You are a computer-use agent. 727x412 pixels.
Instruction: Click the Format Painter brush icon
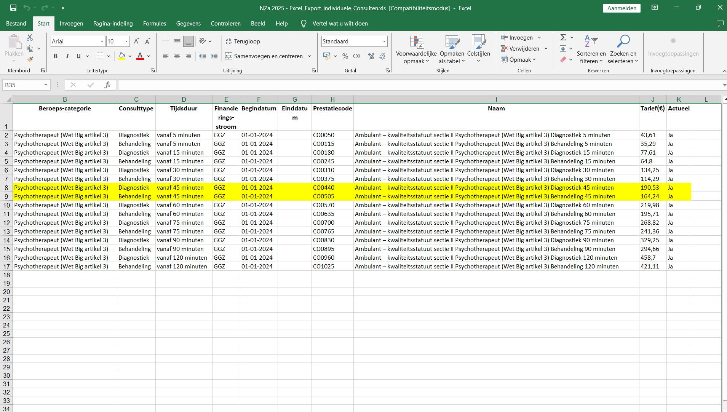pyautogui.click(x=30, y=59)
